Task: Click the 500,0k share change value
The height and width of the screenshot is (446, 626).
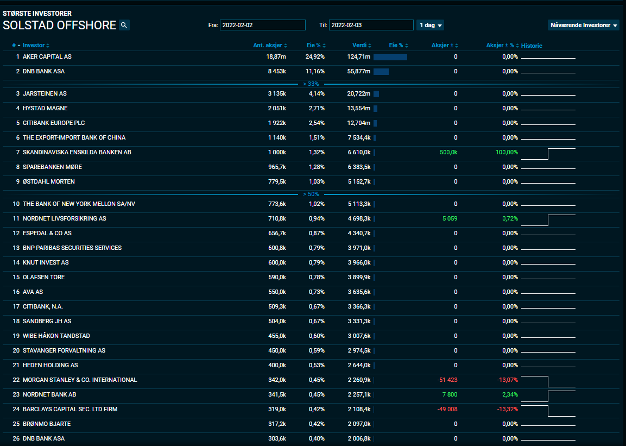Action: point(448,153)
